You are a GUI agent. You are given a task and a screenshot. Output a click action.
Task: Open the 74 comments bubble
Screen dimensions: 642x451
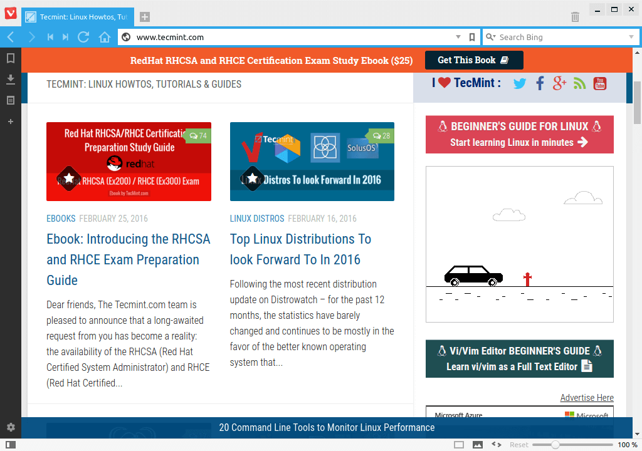point(198,136)
